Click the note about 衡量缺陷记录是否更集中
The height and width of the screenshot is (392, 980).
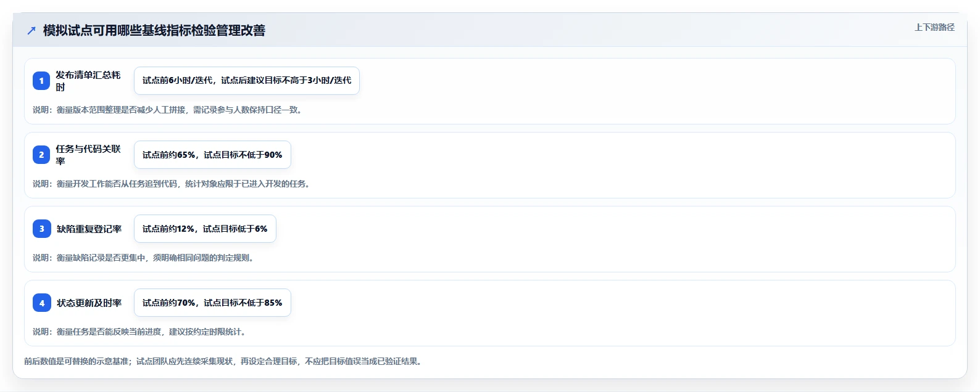[x=143, y=258]
